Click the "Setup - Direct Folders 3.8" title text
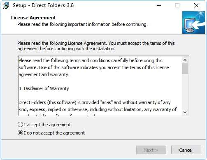Viewport: 207px width, 160px height. [x=43, y=5]
